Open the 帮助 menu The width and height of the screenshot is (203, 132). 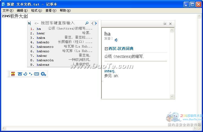pyautogui.click(x=65, y=11)
